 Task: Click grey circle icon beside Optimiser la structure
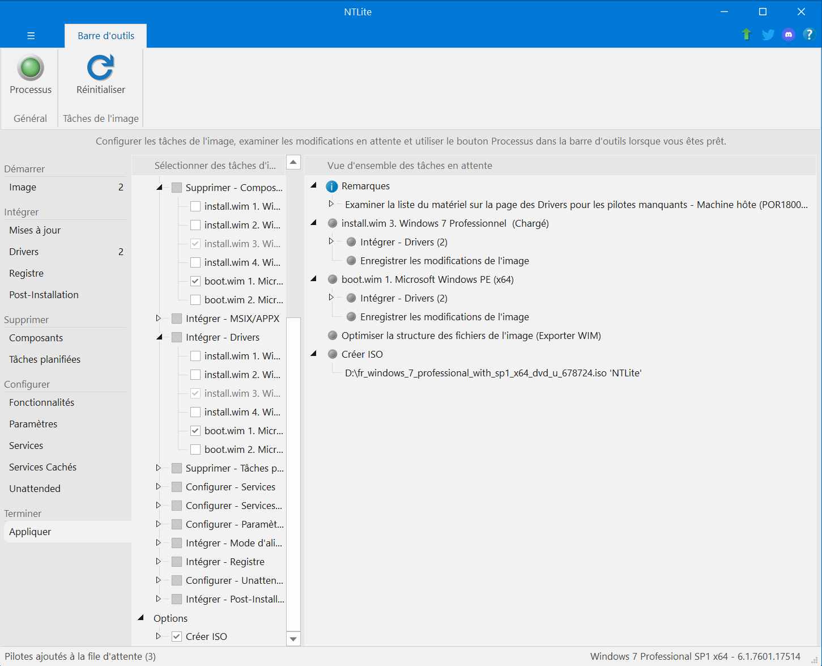(x=333, y=336)
